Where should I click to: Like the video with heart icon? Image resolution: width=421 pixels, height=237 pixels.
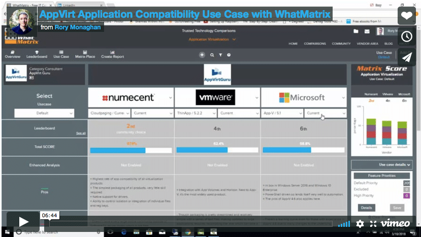tap(406, 16)
